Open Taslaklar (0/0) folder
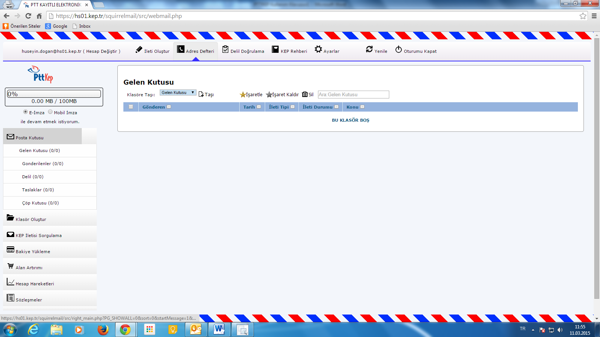This screenshot has height=337, width=600. click(x=38, y=190)
